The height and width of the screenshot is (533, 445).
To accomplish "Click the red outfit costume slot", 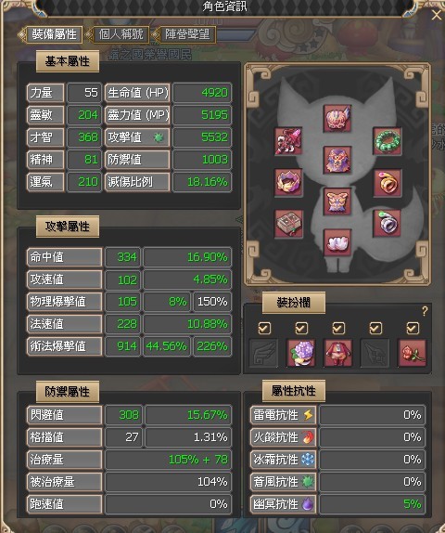I will click(337, 353).
